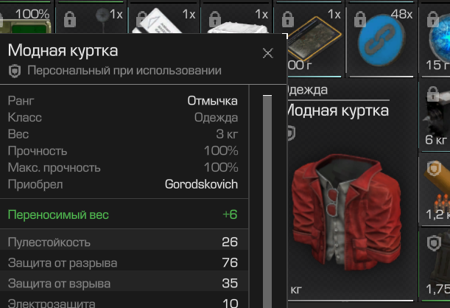This screenshot has width=450, height=308.
Task: Click the blue chain link token item
Action: coord(382,41)
